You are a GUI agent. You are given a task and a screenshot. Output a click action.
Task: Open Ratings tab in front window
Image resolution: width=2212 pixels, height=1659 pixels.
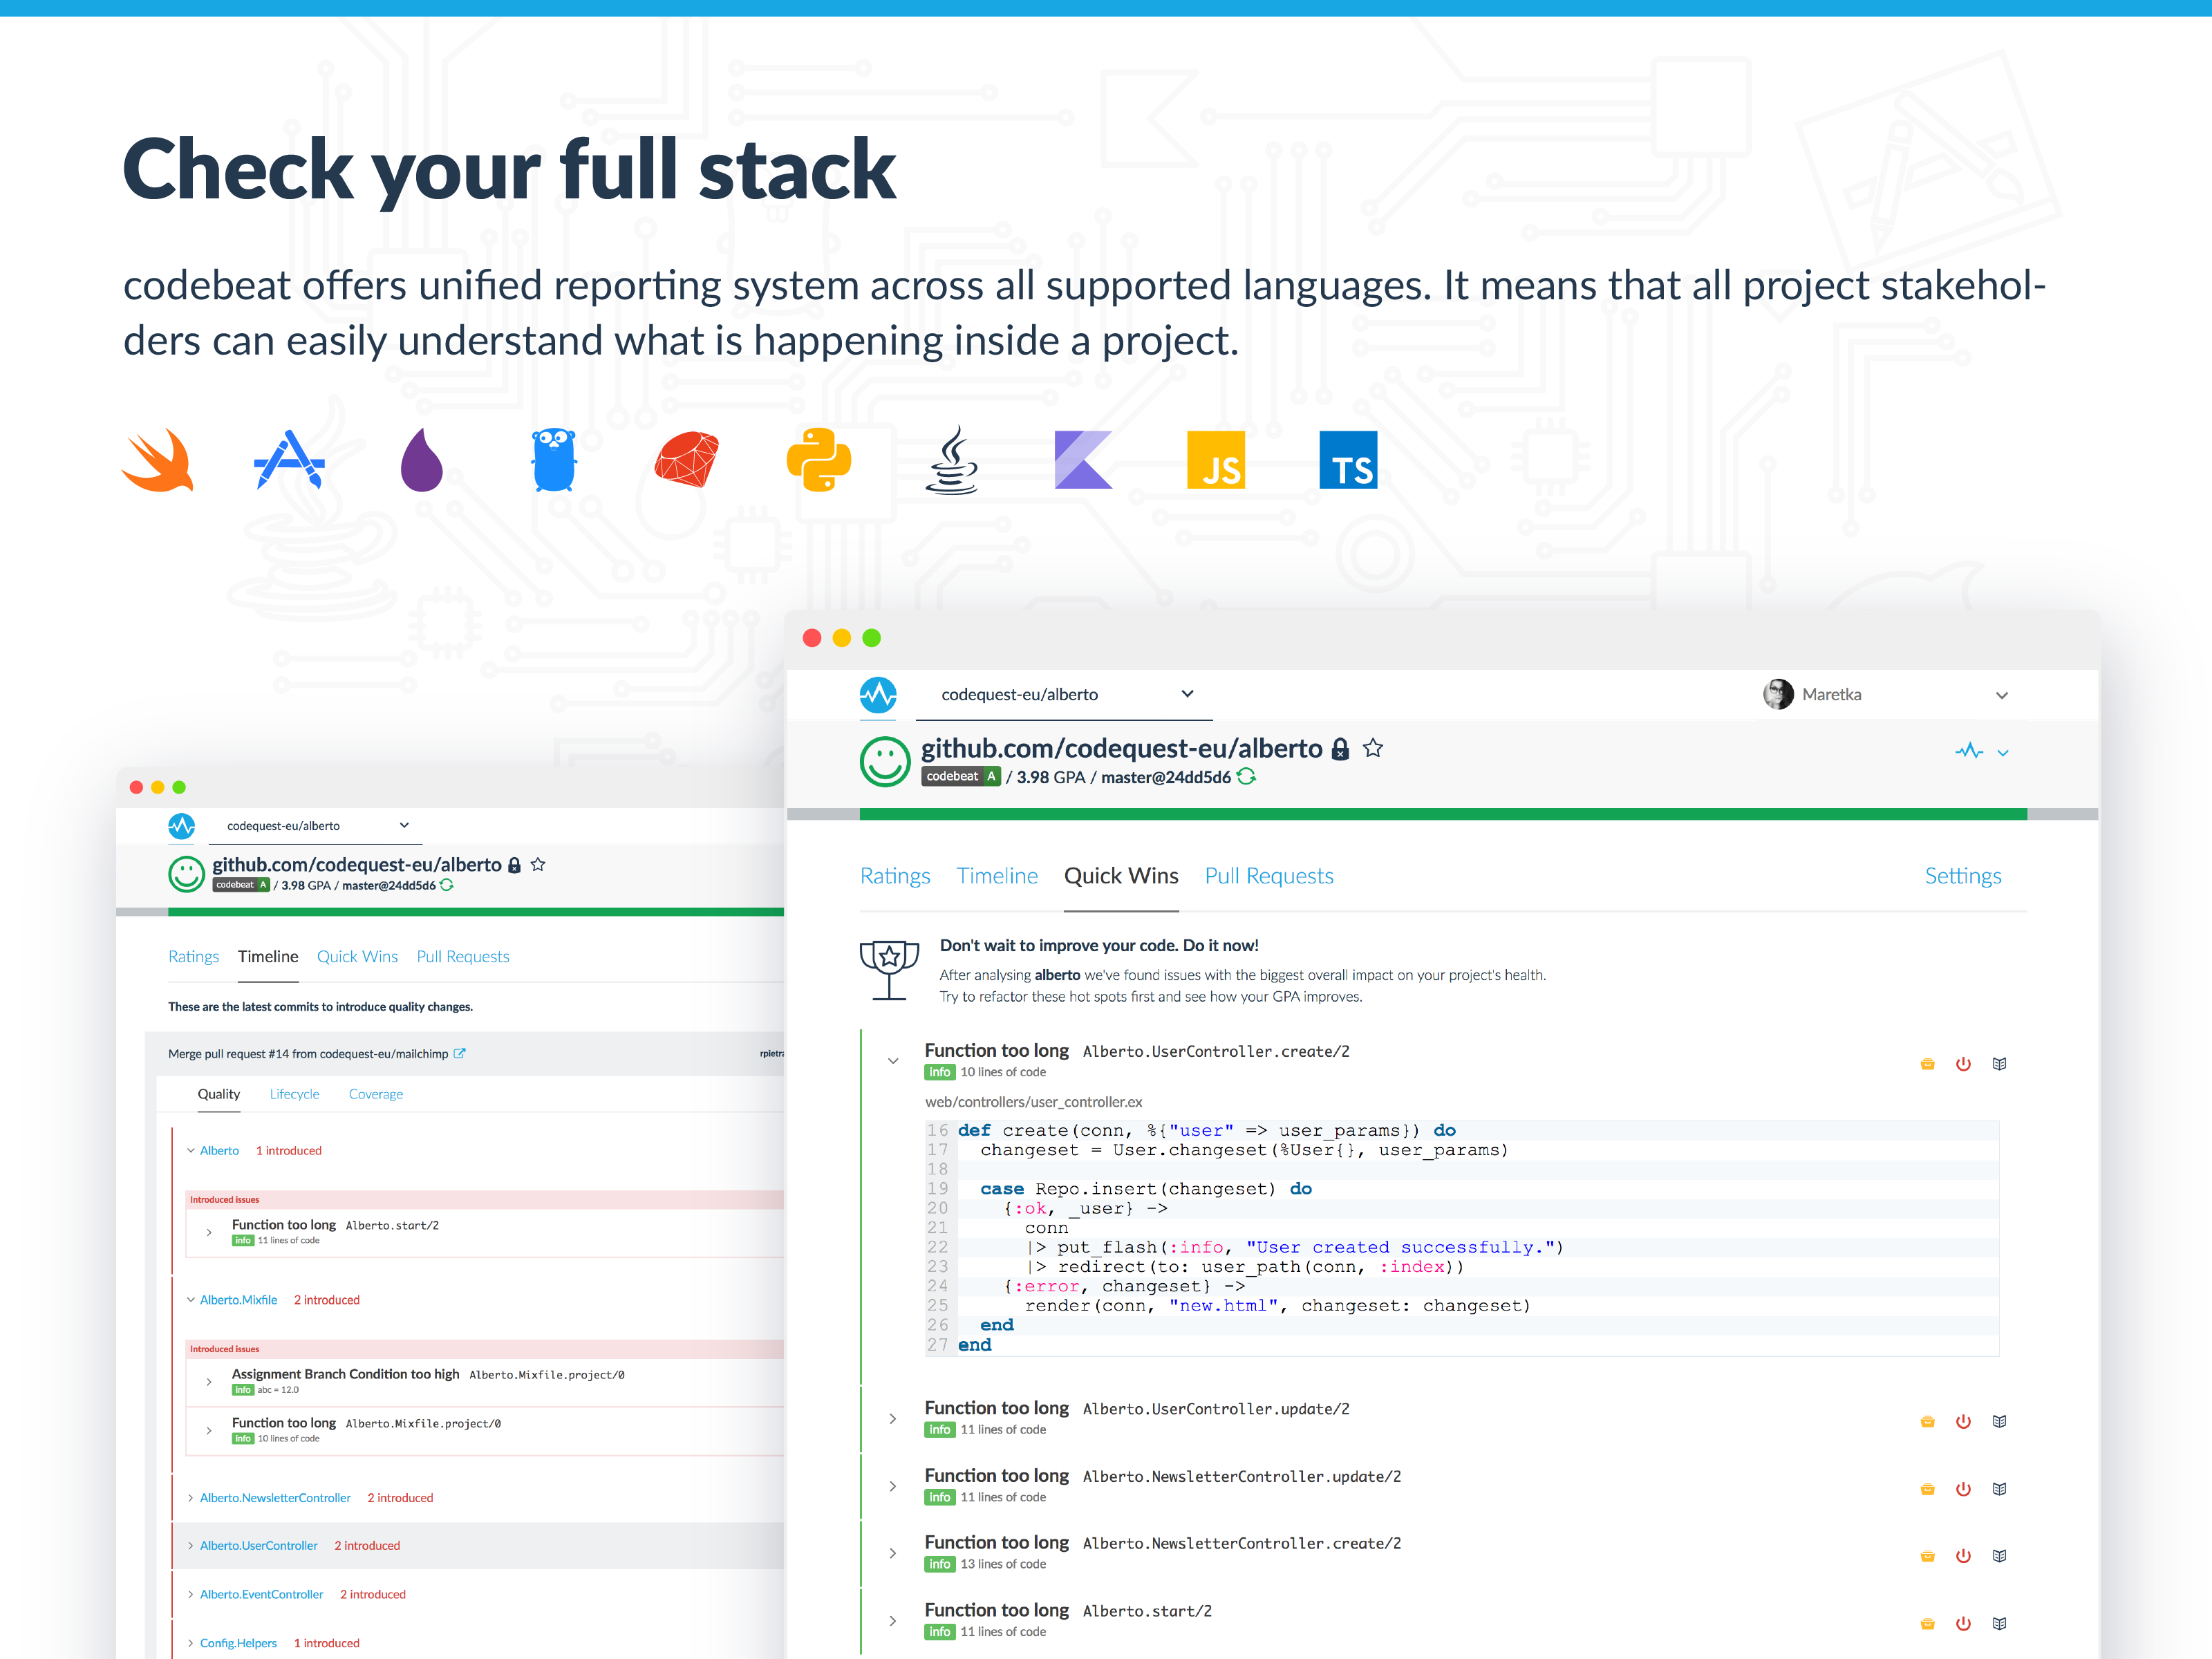(895, 876)
